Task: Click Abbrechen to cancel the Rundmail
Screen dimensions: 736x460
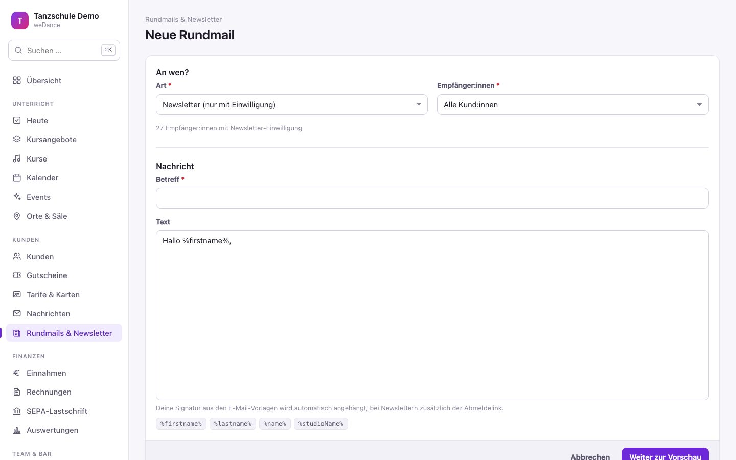Action: pyautogui.click(x=590, y=456)
